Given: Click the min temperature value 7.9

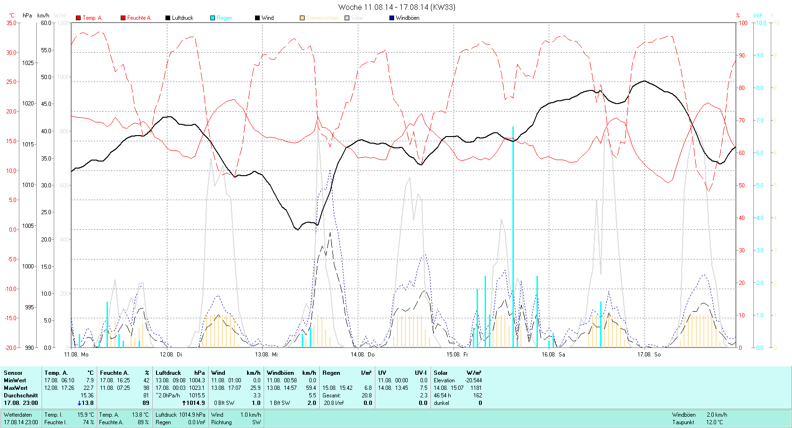Looking at the screenshot, I should coord(90,380).
